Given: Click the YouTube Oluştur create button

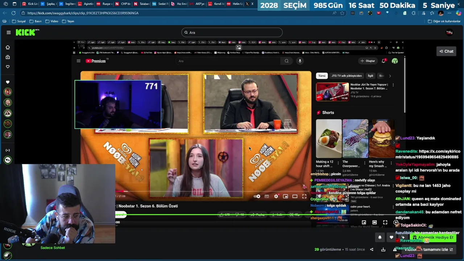Looking at the screenshot, I should click(x=368, y=61).
